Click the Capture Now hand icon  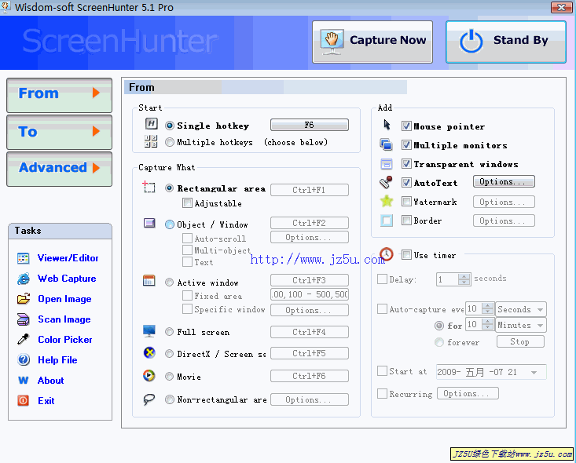pos(332,42)
